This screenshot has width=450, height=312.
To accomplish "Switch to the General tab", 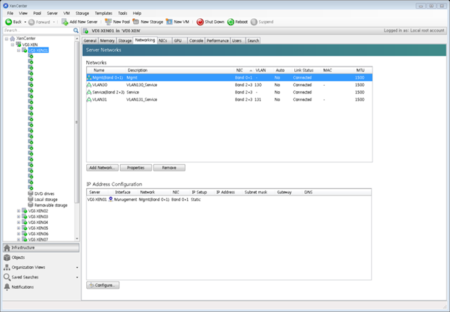I will pyautogui.click(x=90, y=41).
